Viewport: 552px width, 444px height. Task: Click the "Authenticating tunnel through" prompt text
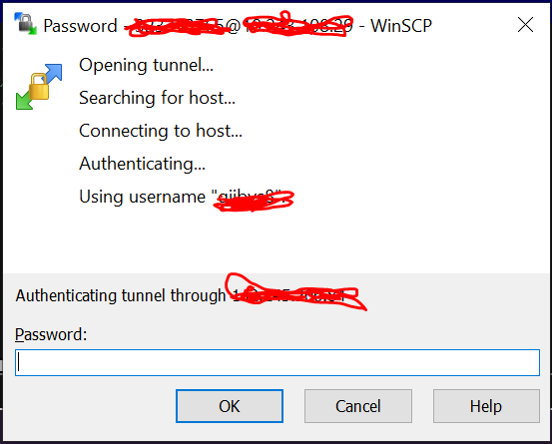coord(121,295)
